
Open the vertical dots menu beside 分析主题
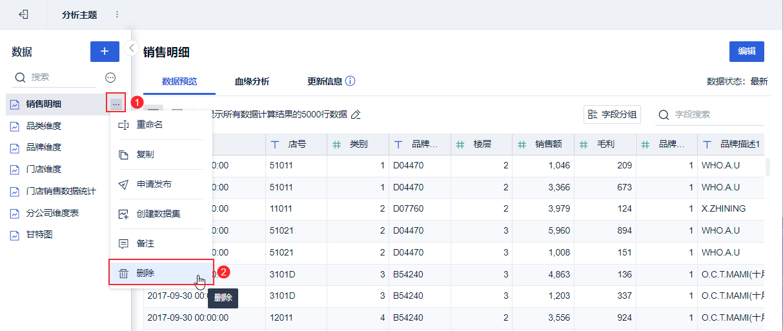coord(117,14)
